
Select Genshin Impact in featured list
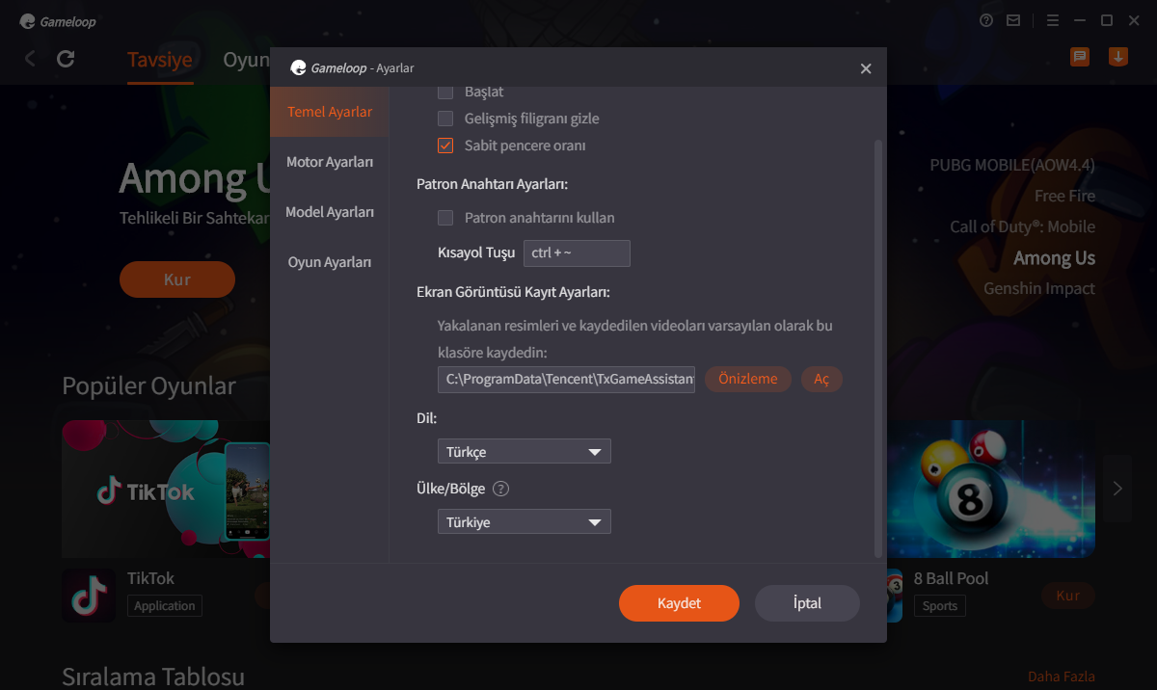tap(1039, 288)
